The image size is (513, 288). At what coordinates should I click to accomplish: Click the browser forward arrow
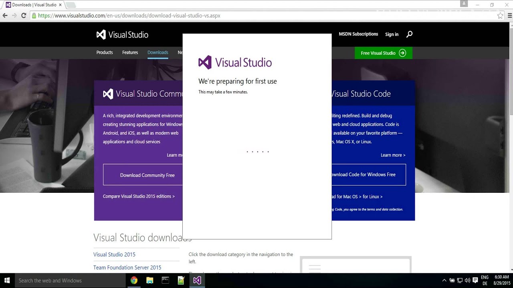14,16
